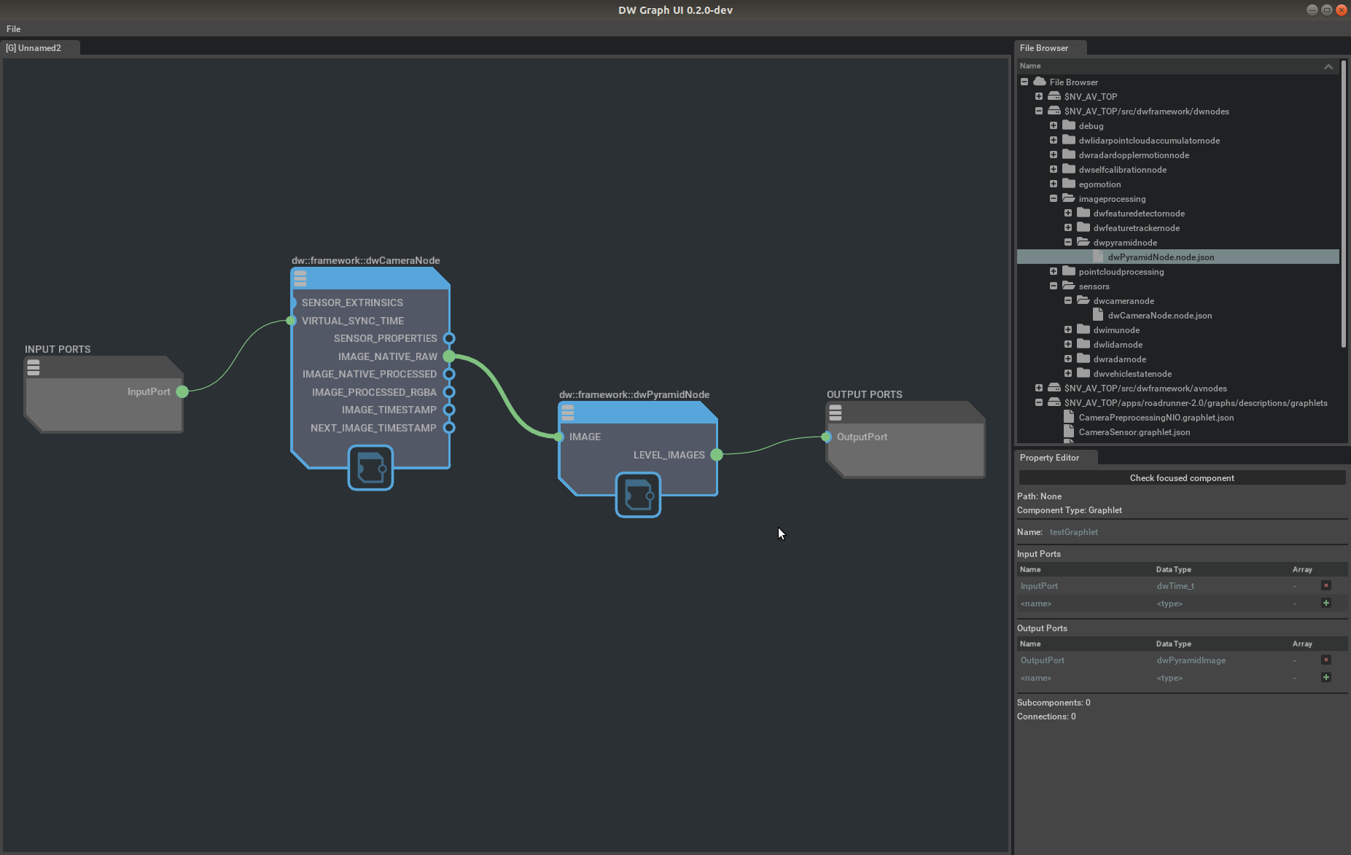Click the dwCameraNode header menu icon
Screen dimensions: 1351x855
[x=300, y=278]
